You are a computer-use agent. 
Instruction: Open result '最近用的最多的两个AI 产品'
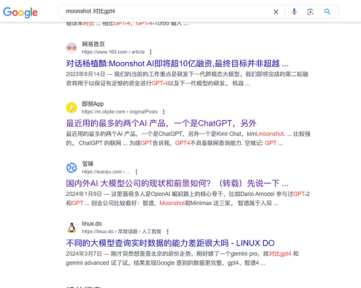161,123
